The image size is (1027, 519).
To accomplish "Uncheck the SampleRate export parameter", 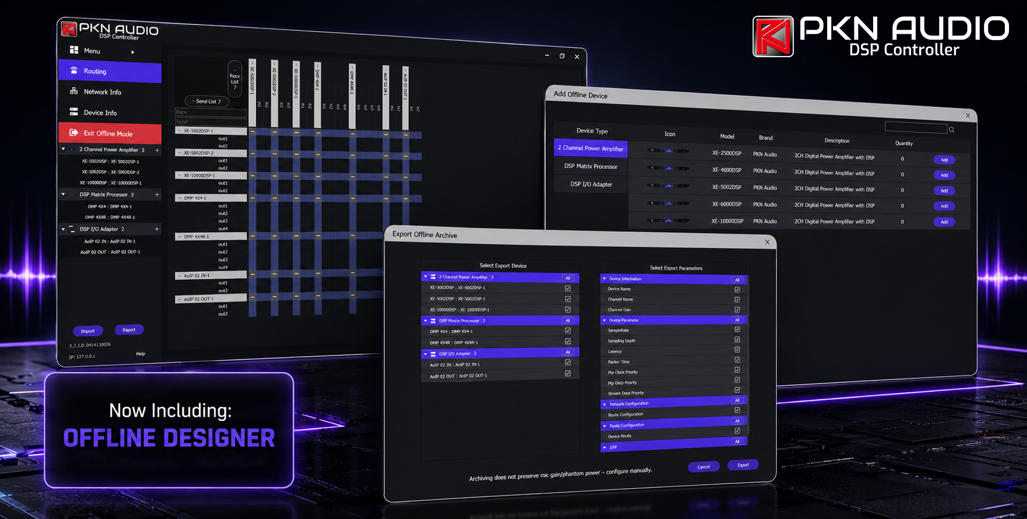I will pos(737,329).
